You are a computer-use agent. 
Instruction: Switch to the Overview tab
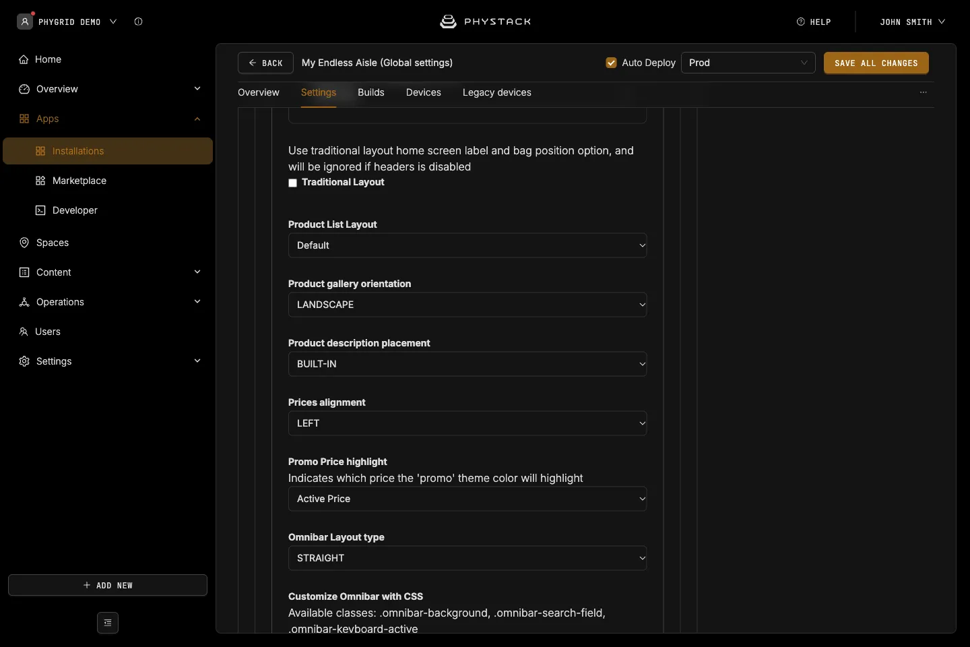tap(259, 92)
